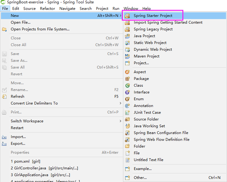Screen dimensions: 227x182
Task: Open the Source menu
Action: (x=30, y=9)
